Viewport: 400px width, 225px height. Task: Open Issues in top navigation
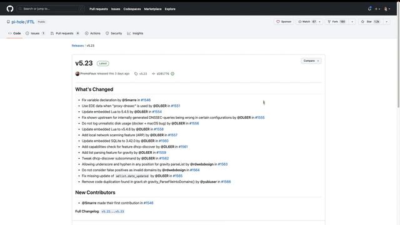(x=116, y=9)
